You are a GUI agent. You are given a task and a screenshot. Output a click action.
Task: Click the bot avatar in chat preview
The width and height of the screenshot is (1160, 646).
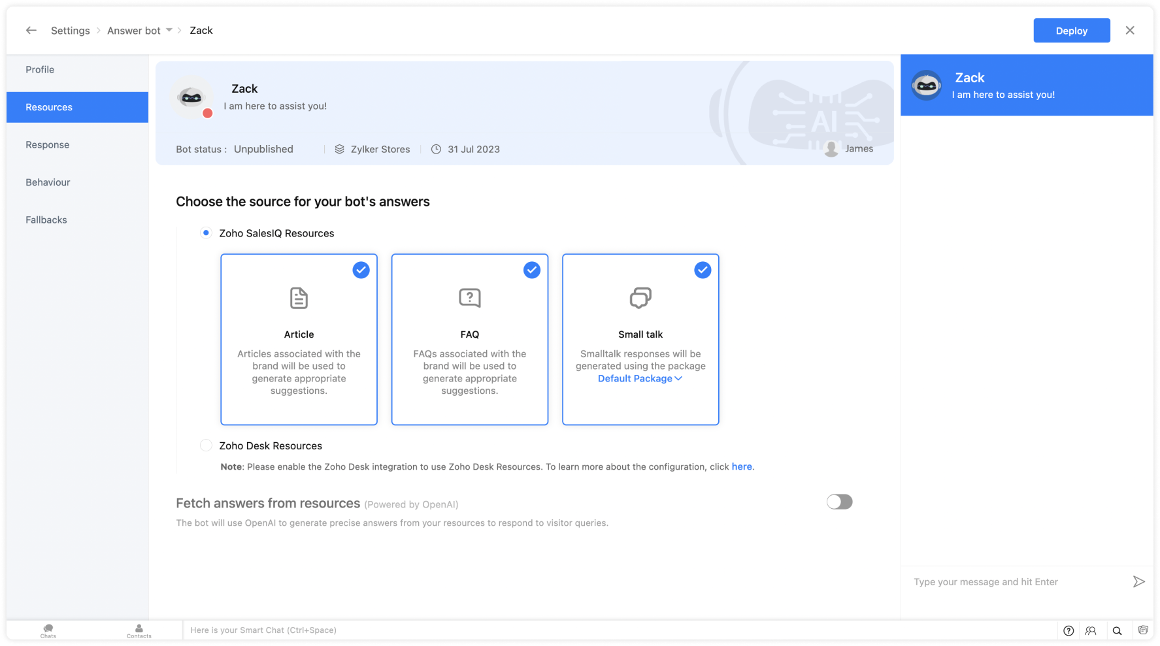pyautogui.click(x=927, y=85)
